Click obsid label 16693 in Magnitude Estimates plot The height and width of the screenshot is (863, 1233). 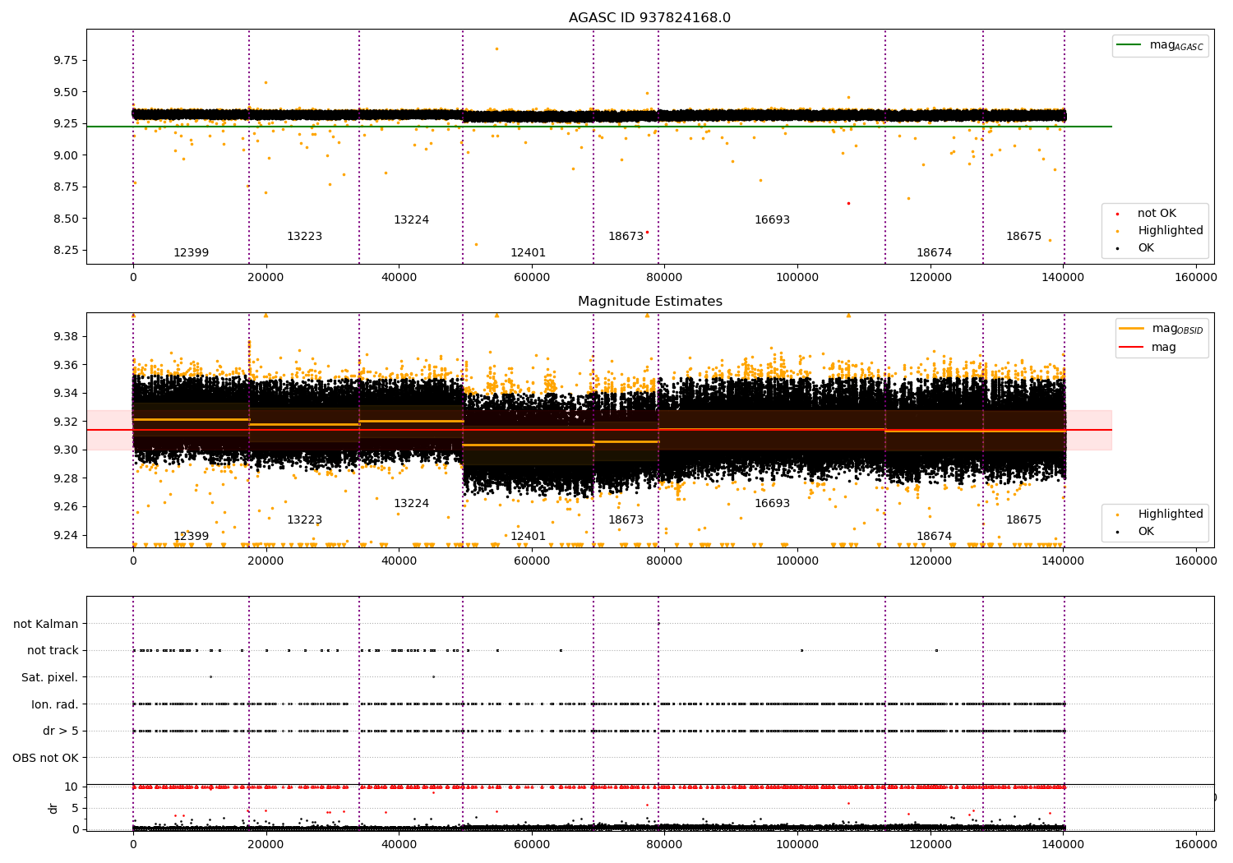tap(772, 504)
